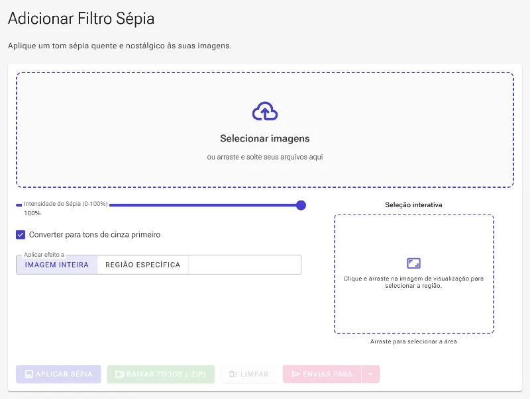This screenshot has width=530, height=399.
Task: Click the cloud upload icon
Action: [265, 111]
